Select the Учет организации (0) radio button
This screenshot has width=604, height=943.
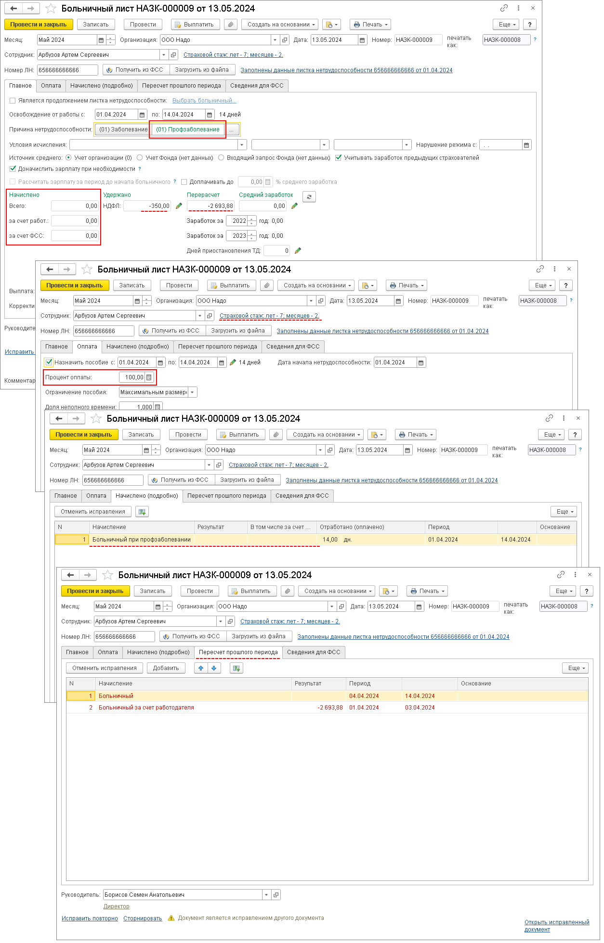(68, 157)
